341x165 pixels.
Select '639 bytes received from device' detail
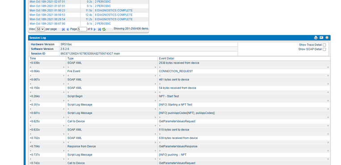point(178,138)
